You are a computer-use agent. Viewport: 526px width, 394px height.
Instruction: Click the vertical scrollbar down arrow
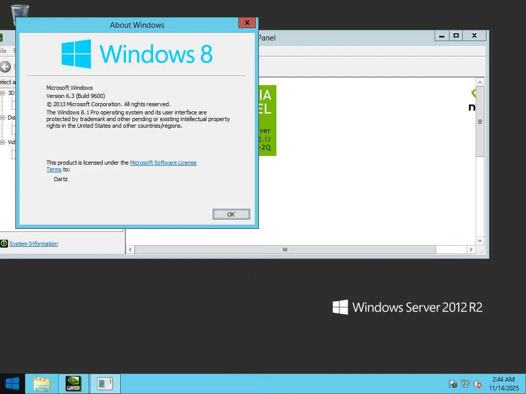[x=480, y=241]
